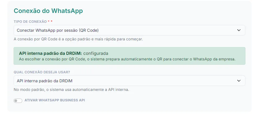Click the 'Ativar WhatsApp Business API' label
259x114 pixels.
(55, 100)
